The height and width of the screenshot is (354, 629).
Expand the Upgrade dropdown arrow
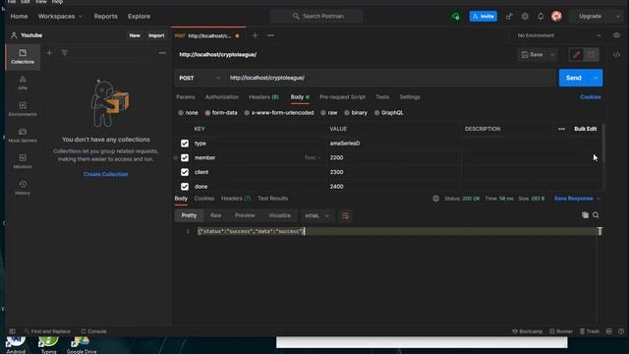point(618,16)
